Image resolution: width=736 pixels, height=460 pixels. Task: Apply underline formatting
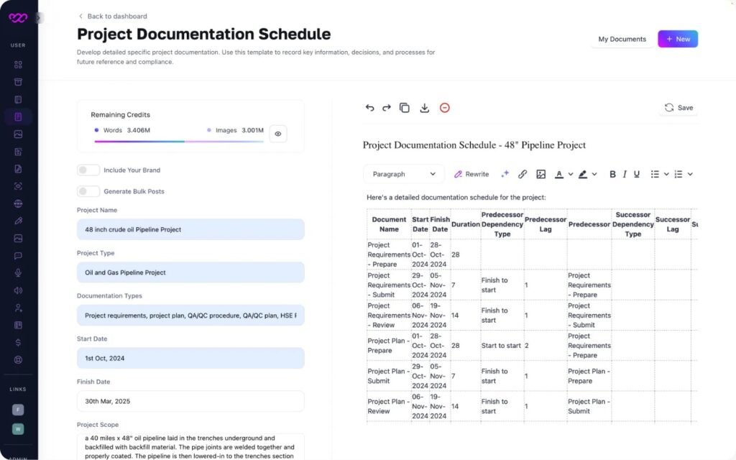pos(637,174)
